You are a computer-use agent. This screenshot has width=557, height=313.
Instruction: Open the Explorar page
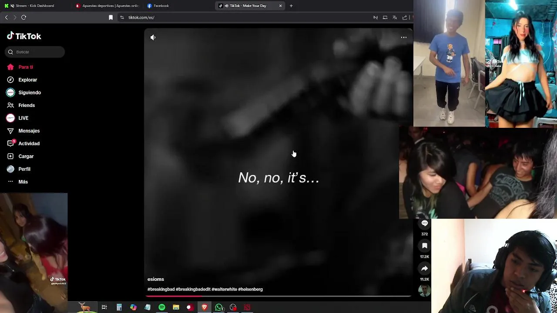[x=27, y=80]
